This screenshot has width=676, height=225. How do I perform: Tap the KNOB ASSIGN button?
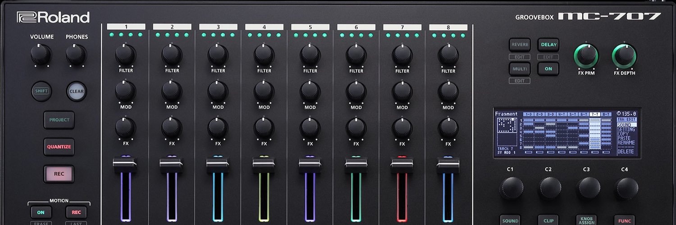point(586,220)
